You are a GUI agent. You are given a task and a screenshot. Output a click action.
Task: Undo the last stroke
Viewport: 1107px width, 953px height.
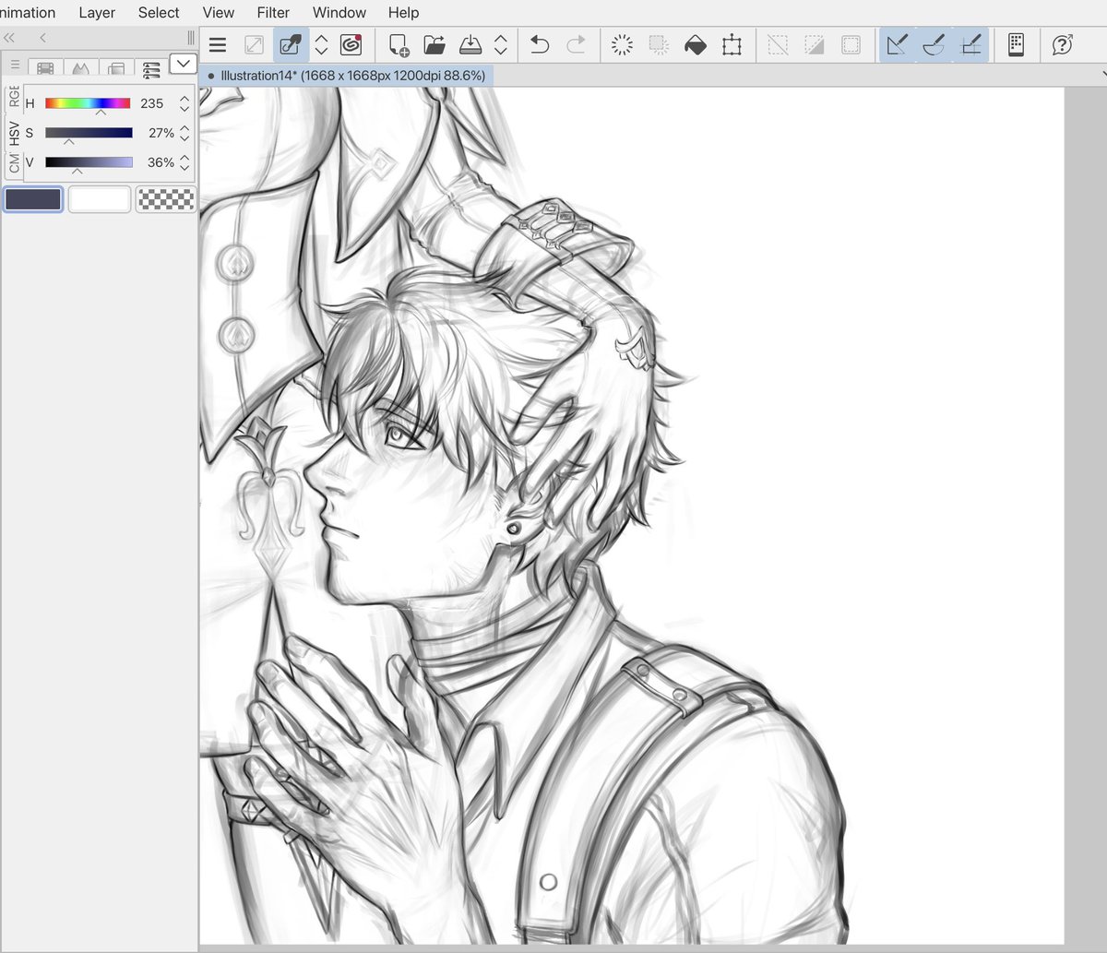(540, 43)
